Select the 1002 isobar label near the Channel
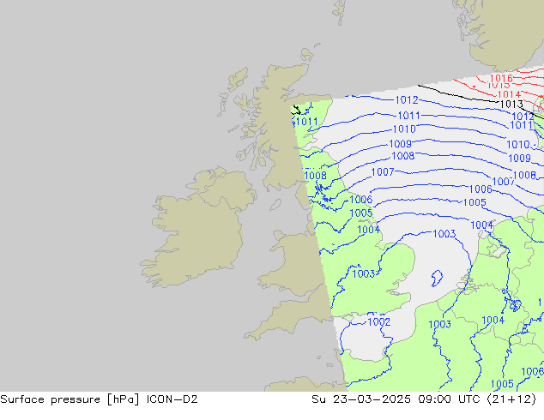544x420 pixels. click(379, 322)
